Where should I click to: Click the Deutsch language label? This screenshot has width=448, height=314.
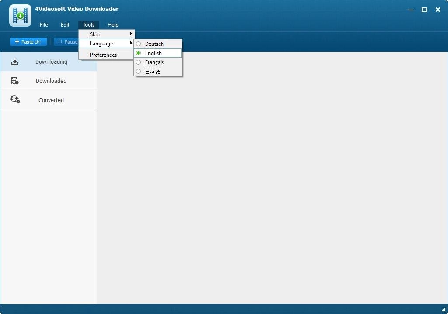(154, 44)
